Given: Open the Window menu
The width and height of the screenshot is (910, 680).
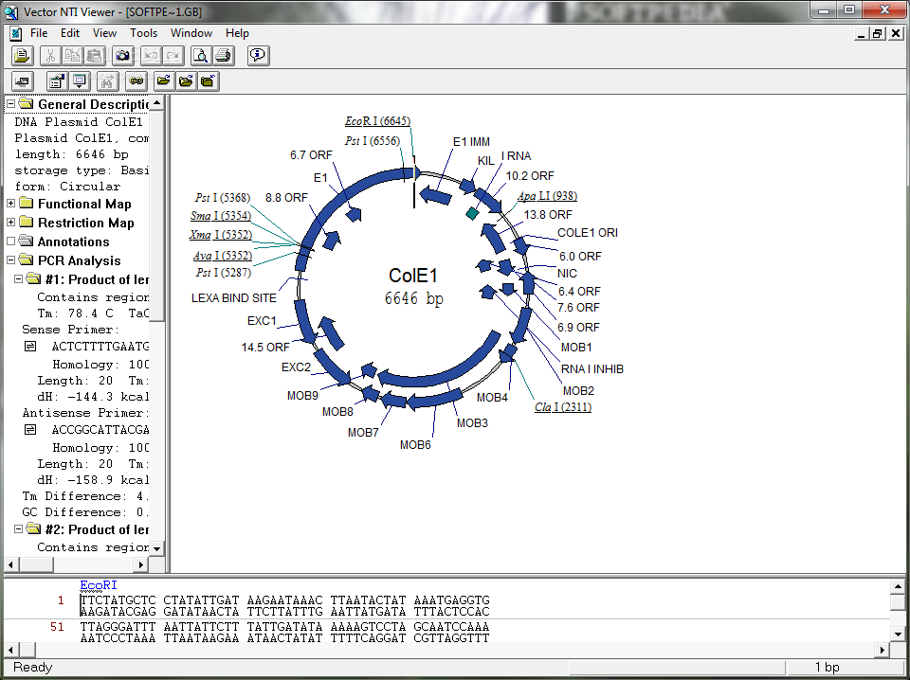Looking at the screenshot, I should (191, 33).
